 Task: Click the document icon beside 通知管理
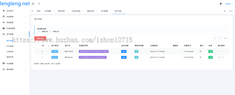[4, 69]
